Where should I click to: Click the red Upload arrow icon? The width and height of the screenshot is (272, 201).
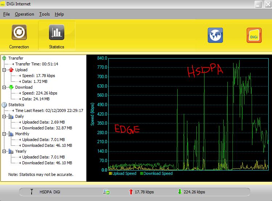pos(11,70)
